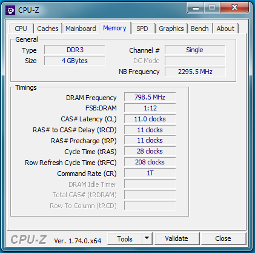Click the Close button at bottom
The height and width of the screenshot is (253, 255).
pos(223,238)
